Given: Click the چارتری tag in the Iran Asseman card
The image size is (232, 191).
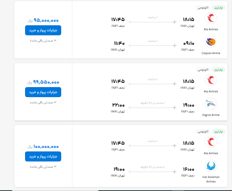Looking at the screenshot, I should pyautogui.click(x=218, y=131).
